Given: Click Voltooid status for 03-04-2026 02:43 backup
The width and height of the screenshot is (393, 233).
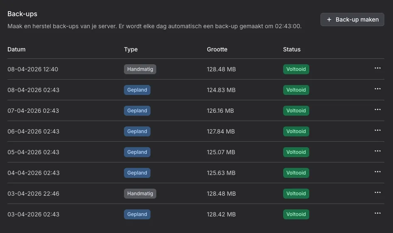Looking at the screenshot, I should pos(296,214).
